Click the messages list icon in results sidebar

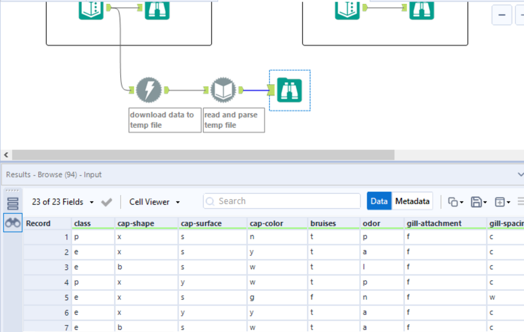(13, 203)
